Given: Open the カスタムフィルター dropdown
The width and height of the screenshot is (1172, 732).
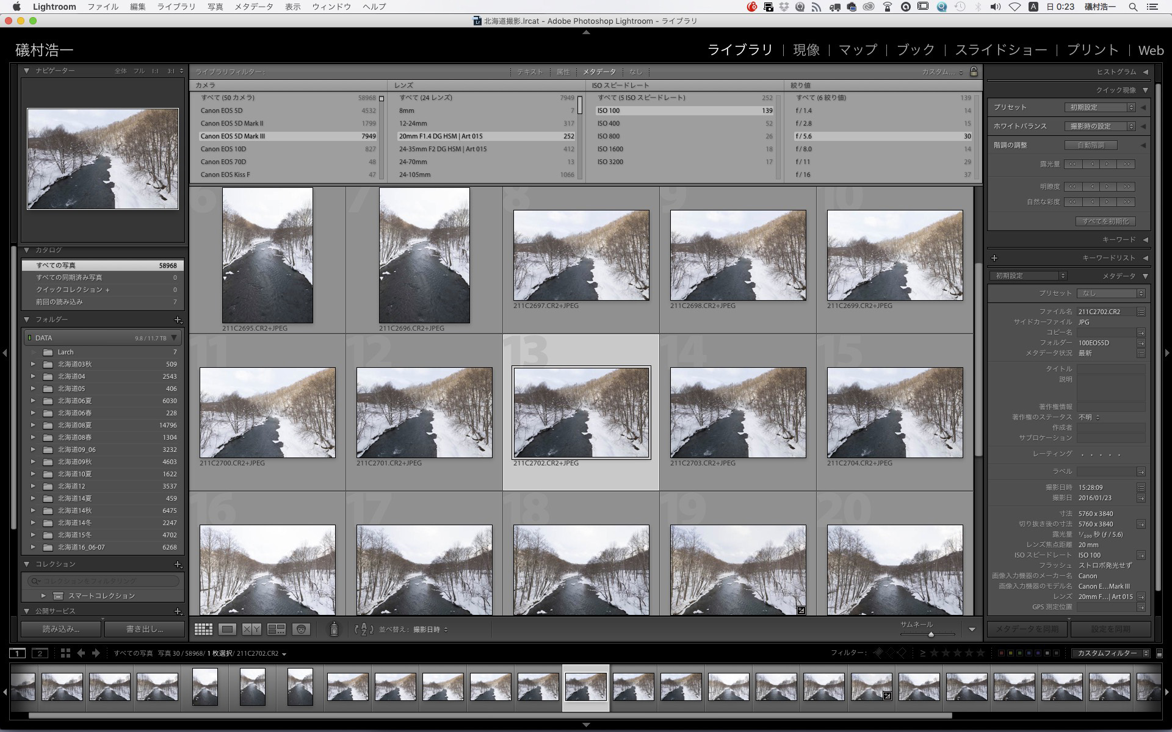Looking at the screenshot, I should pyautogui.click(x=1110, y=653).
